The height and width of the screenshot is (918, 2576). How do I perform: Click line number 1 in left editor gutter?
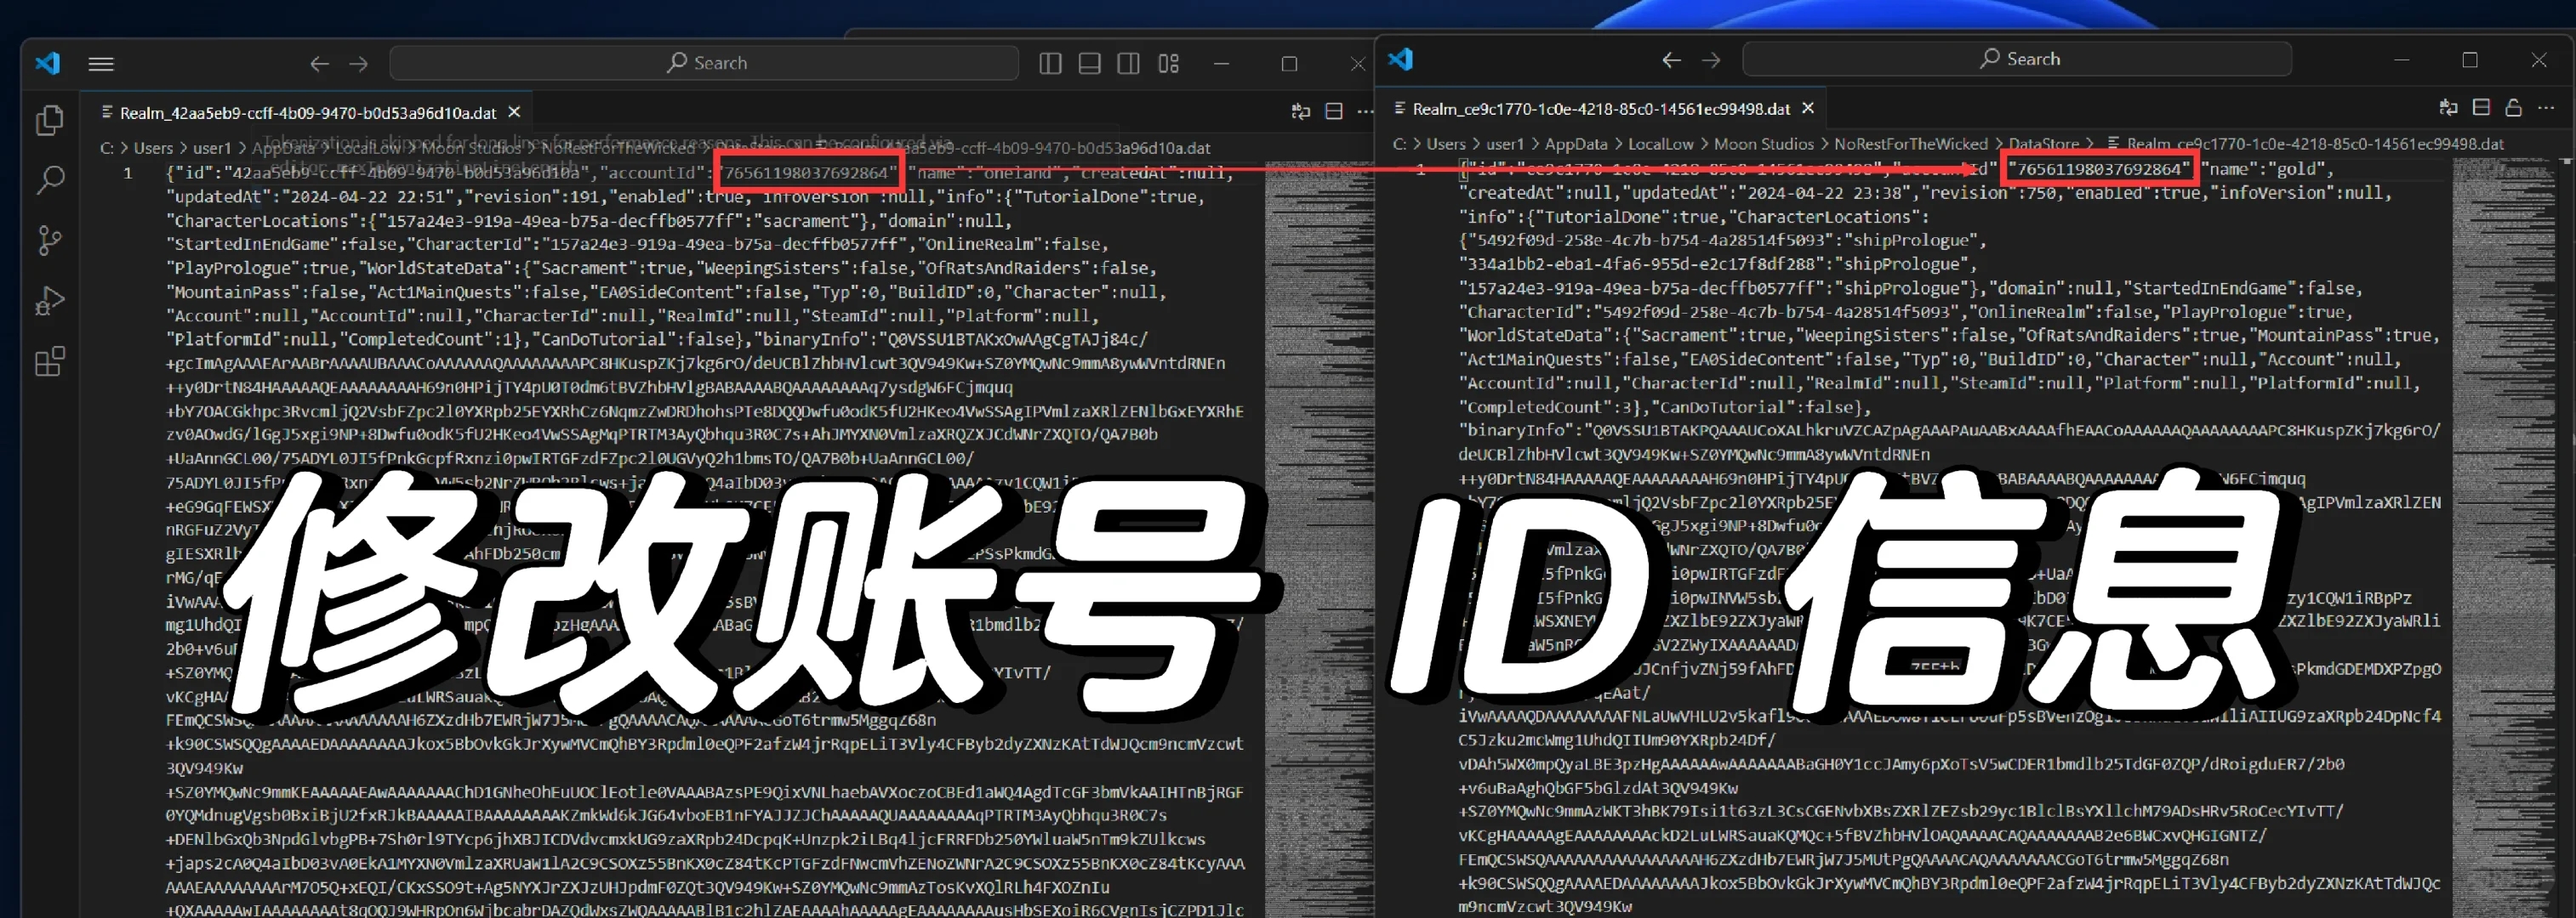pos(128,173)
